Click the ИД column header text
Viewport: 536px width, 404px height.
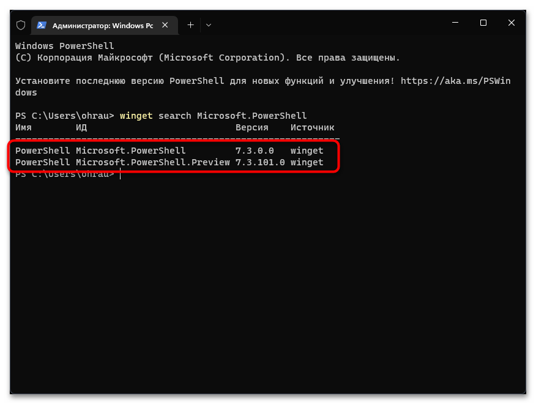click(x=81, y=127)
